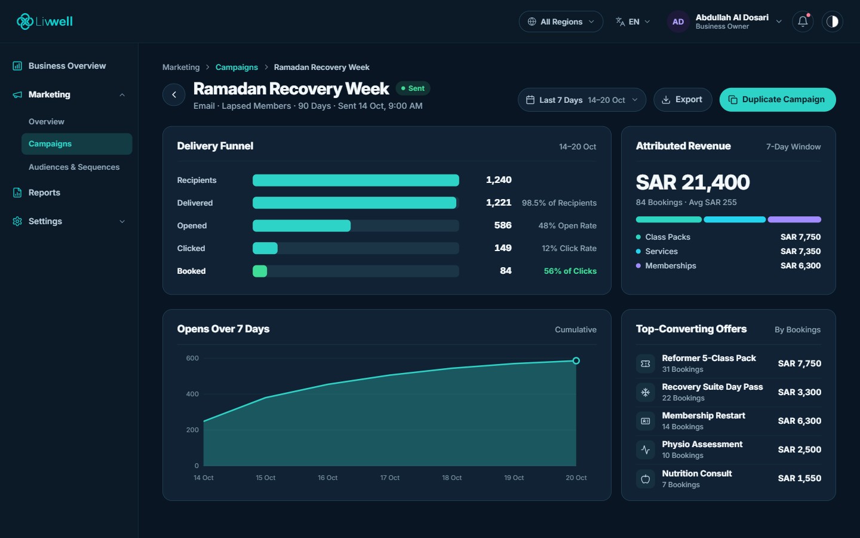This screenshot has height=538, width=860.
Task: Click the Marketing breadcrumb link
Action: (x=181, y=67)
